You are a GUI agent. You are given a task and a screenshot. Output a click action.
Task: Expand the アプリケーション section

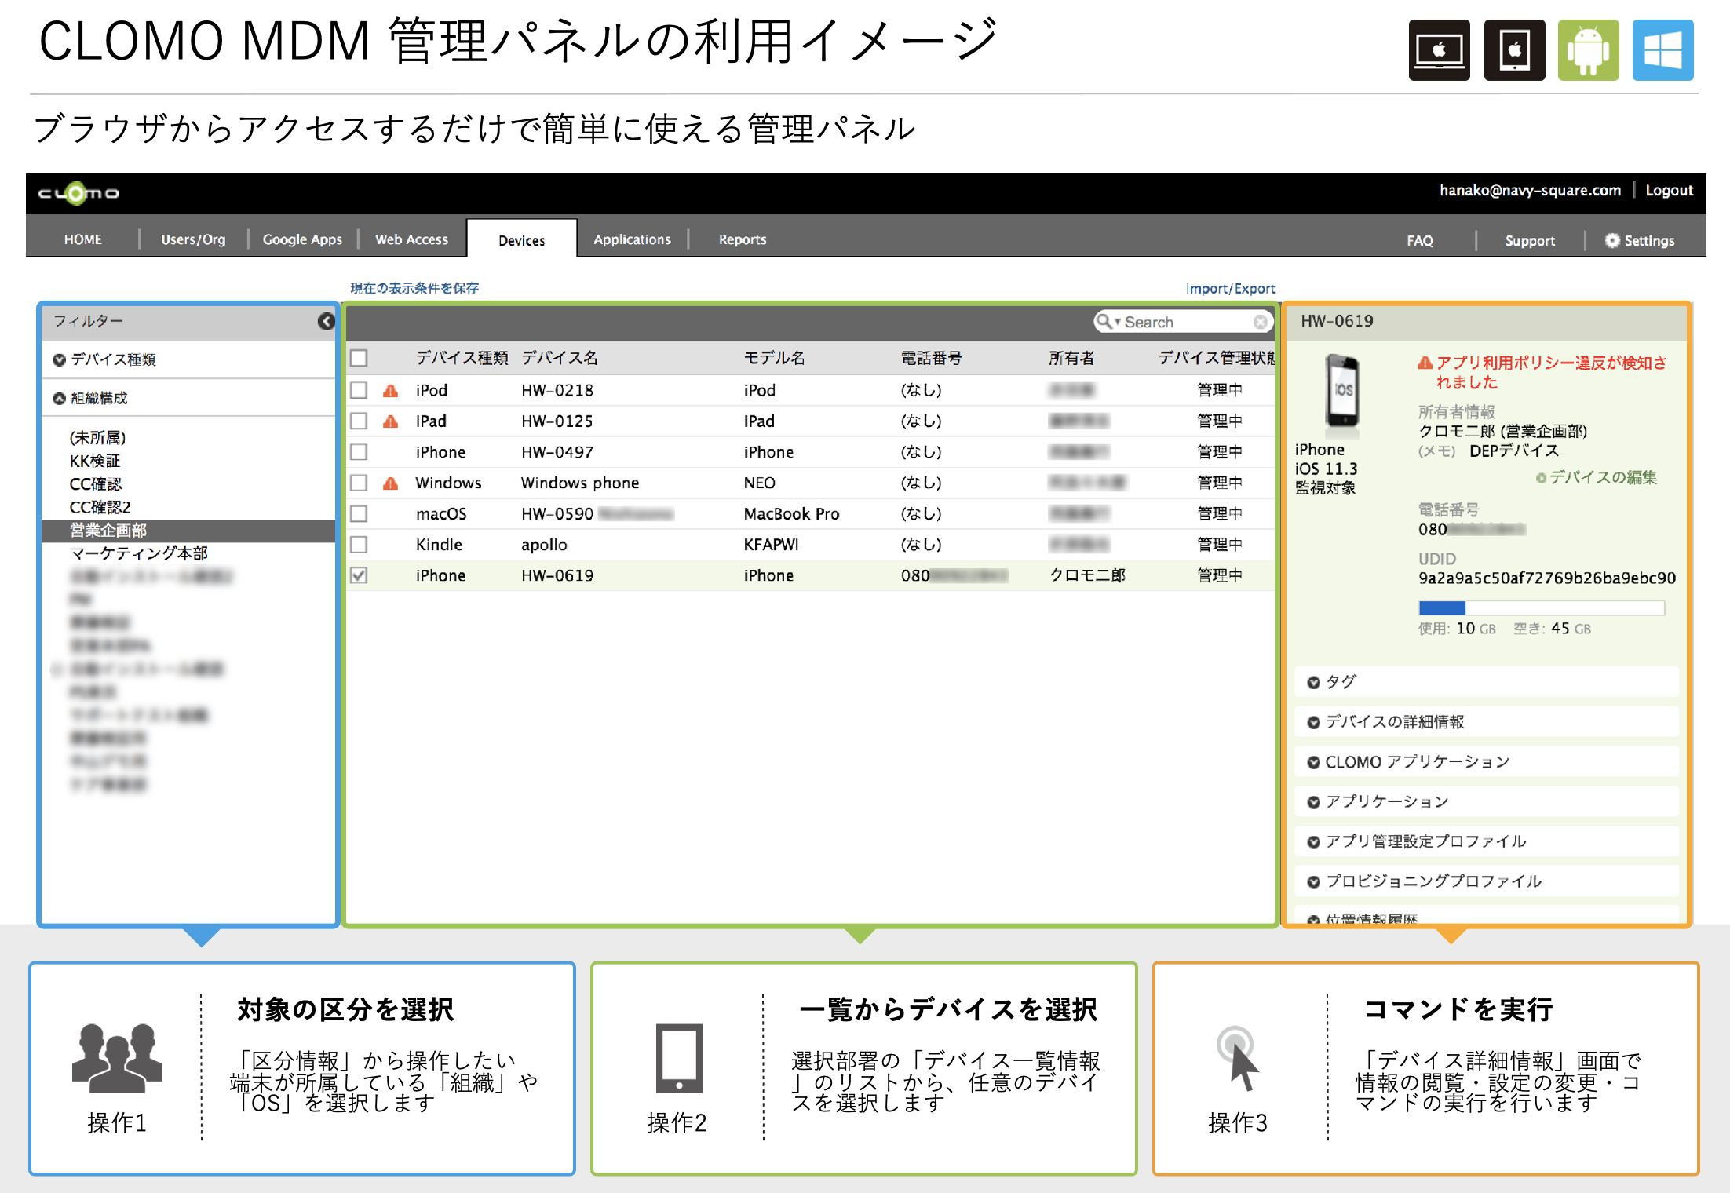[1487, 801]
